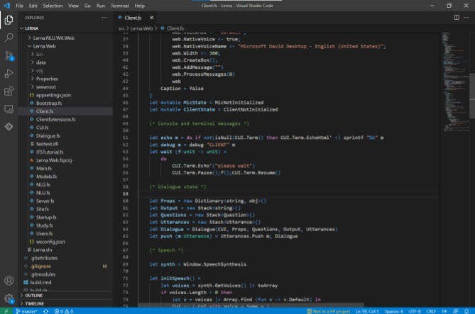Expand the TIMELINE section
The width and height of the screenshot is (475, 314).
pos(35,303)
